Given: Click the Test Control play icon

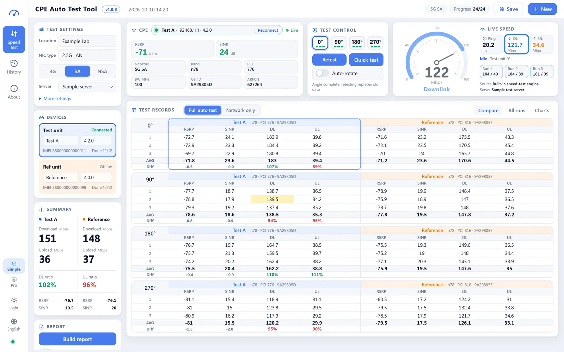Looking at the screenshot, I should pos(315,30).
